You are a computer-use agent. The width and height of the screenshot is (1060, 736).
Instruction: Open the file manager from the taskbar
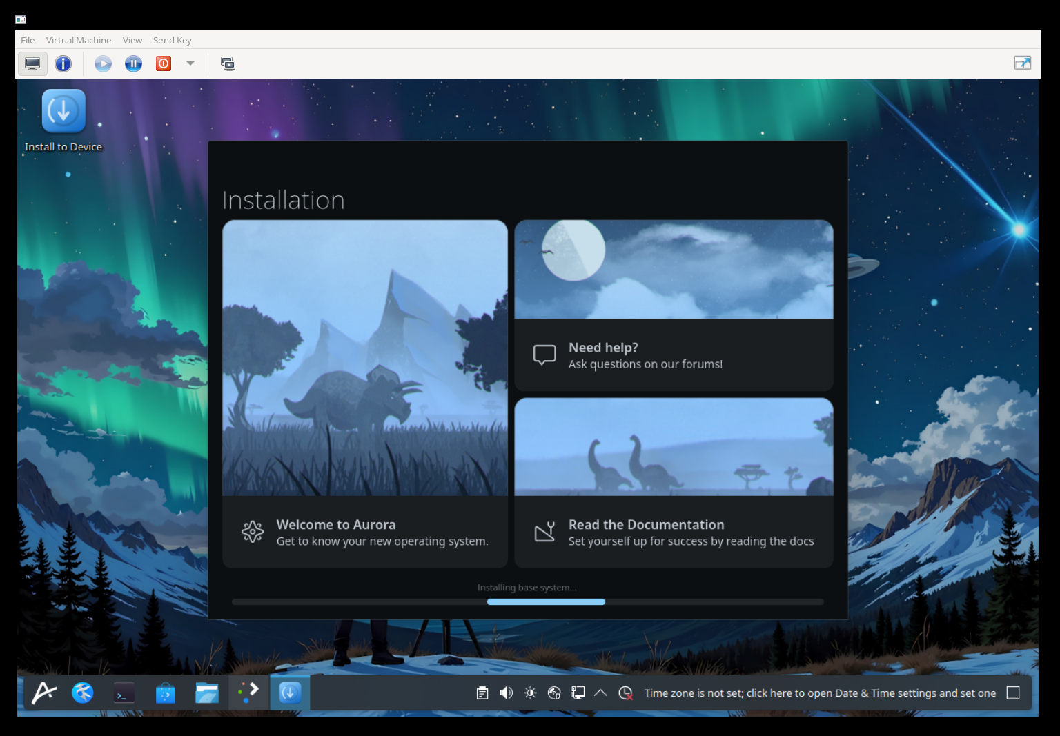(x=207, y=693)
